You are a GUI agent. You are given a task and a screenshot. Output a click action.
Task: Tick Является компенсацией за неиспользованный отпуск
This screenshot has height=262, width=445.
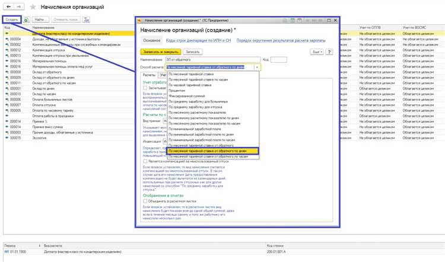coord(145,161)
